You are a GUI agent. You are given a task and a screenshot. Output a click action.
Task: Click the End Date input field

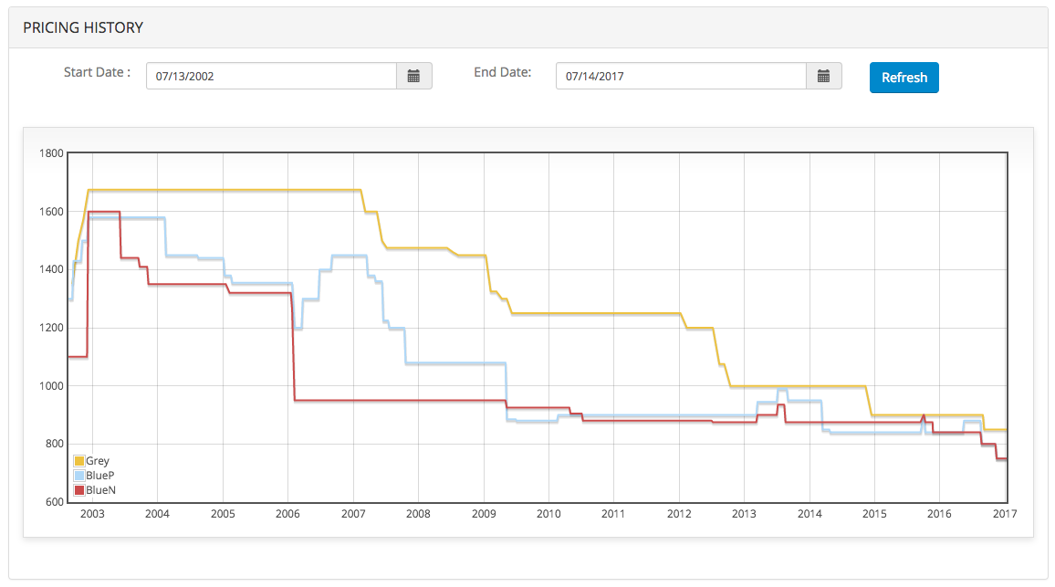[681, 76]
